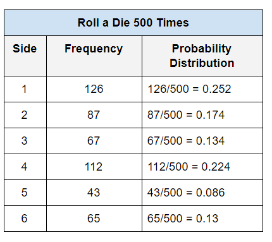
Task: Select the Probability Distribution column header
Action: coord(202,56)
